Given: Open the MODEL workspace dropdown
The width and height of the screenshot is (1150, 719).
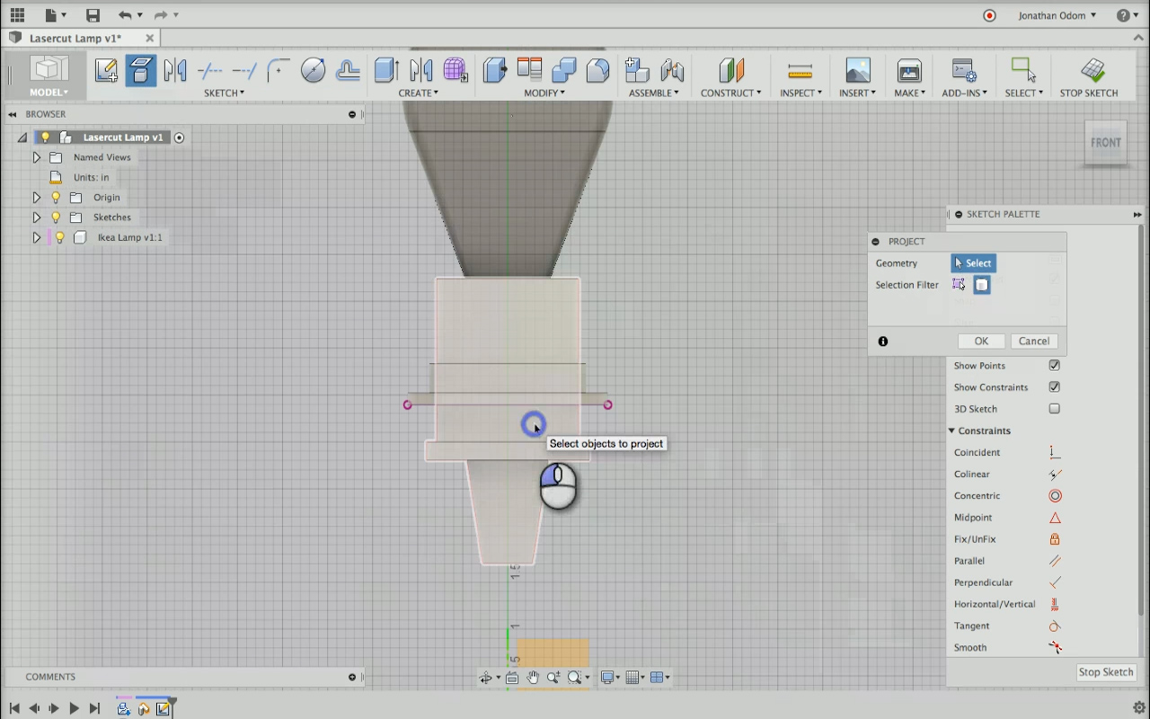Looking at the screenshot, I should click(49, 93).
